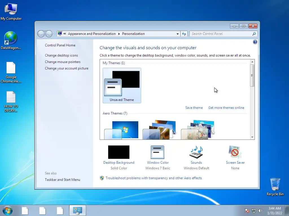Image resolution: width=289 pixels, height=216 pixels.
Task: Click the Desktop Background text link
Action: (x=119, y=163)
